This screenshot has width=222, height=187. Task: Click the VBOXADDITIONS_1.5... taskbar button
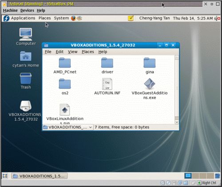39,176
